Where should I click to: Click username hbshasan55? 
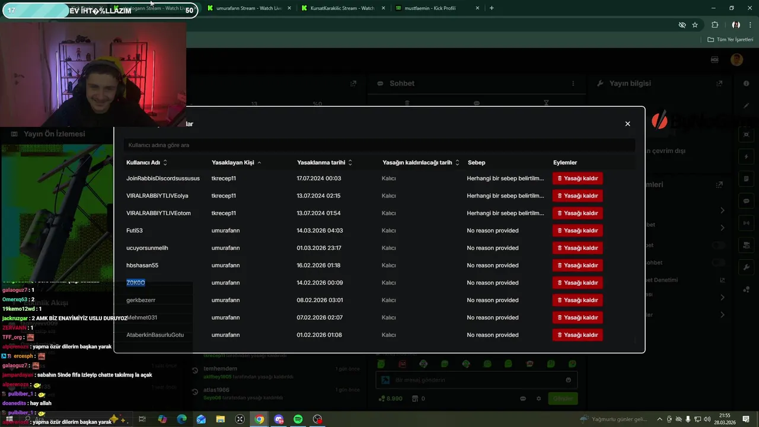click(142, 265)
